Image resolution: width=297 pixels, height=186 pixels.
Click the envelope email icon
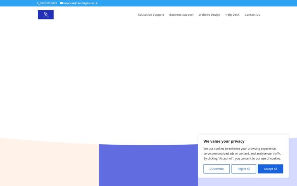pyautogui.click(x=61, y=3)
